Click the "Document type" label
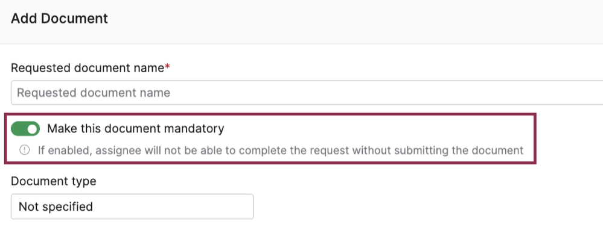Viewport: 603px width, 230px height. coord(54,181)
